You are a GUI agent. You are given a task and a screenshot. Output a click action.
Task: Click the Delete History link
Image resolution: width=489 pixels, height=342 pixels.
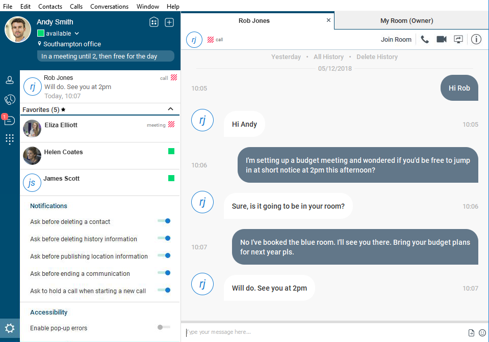tap(377, 56)
